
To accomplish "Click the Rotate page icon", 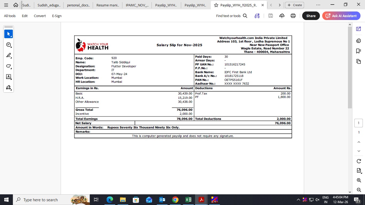I will tap(359, 161).
